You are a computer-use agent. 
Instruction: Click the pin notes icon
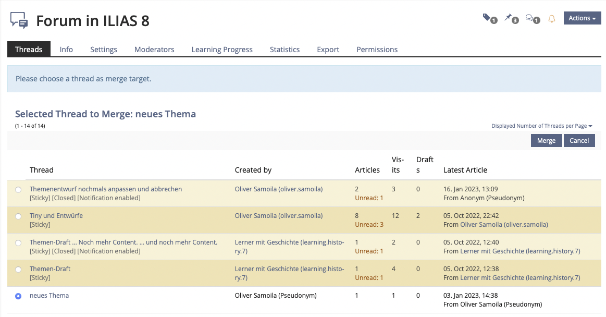tap(510, 18)
